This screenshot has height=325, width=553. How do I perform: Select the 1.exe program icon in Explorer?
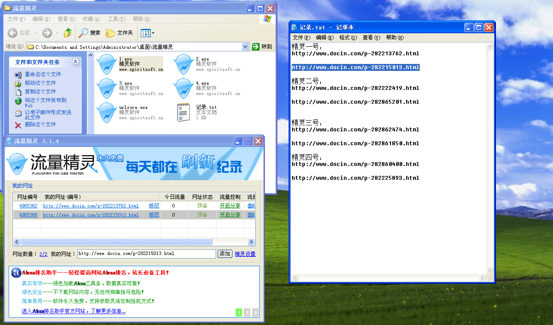click(106, 64)
